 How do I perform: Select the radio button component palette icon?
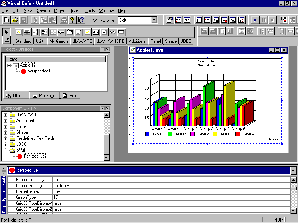click(x=112, y=32)
